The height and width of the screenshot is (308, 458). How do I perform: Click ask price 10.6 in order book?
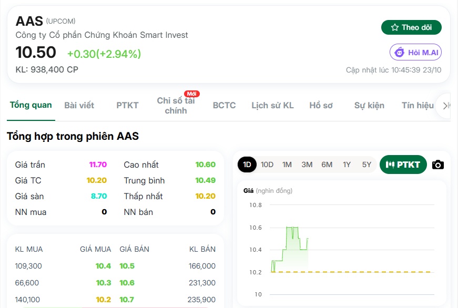[x=127, y=283]
